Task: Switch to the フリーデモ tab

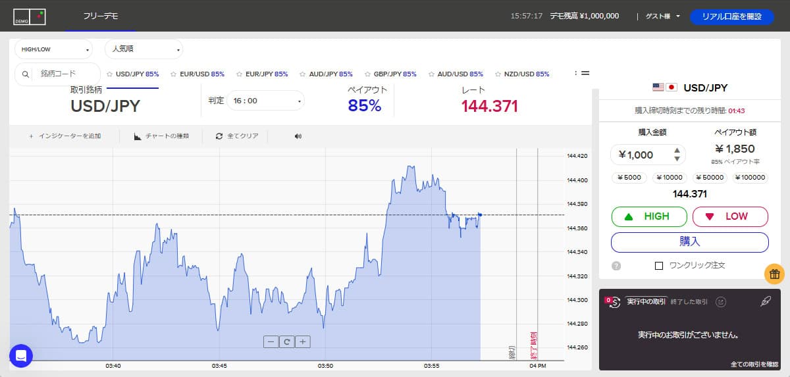Action: coord(101,16)
